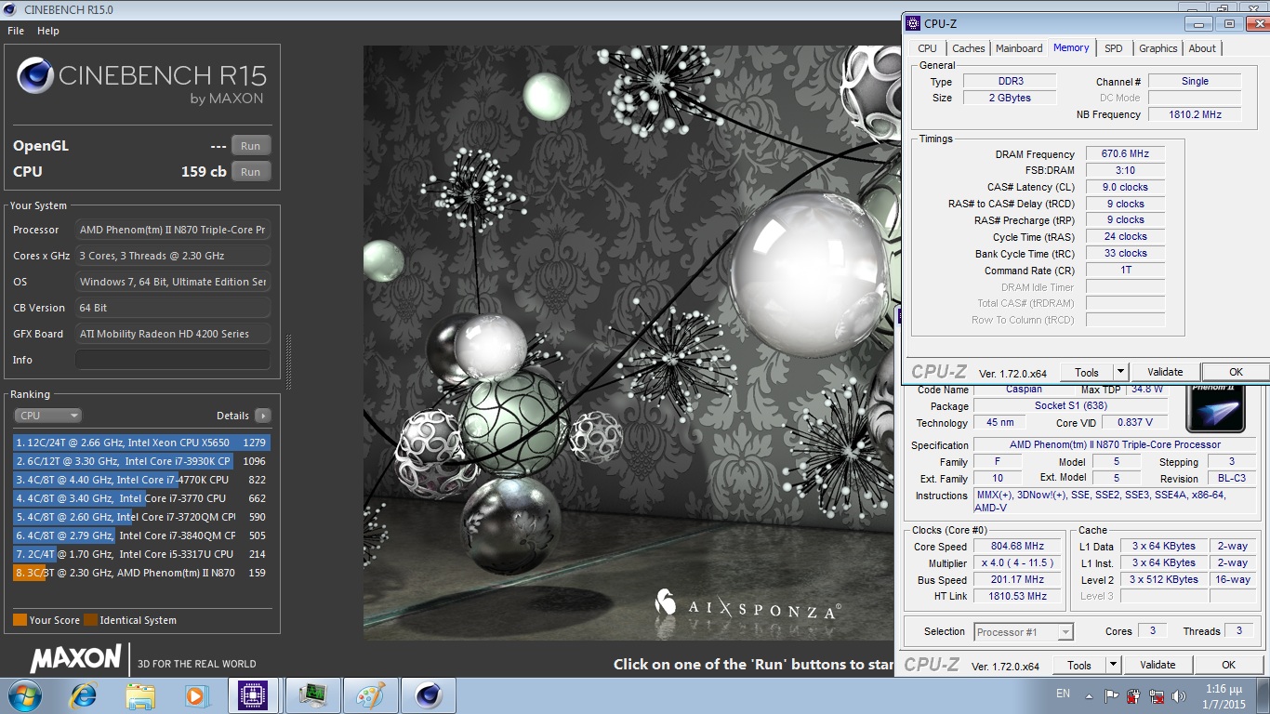Viewport: 1270px width, 714px height.
Task: Click Tools in rear CPU-Z window
Action: click(1079, 665)
